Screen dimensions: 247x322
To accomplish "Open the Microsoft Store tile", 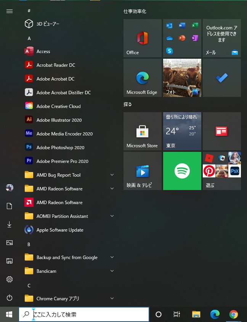I will point(143,131).
